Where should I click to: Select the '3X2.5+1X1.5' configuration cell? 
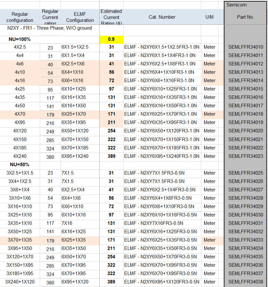[x=20, y=173]
